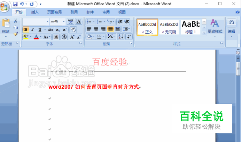The image size is (241, 142).
Task: Open font color dropdown arrow
Action: click(x=41, y=37)
